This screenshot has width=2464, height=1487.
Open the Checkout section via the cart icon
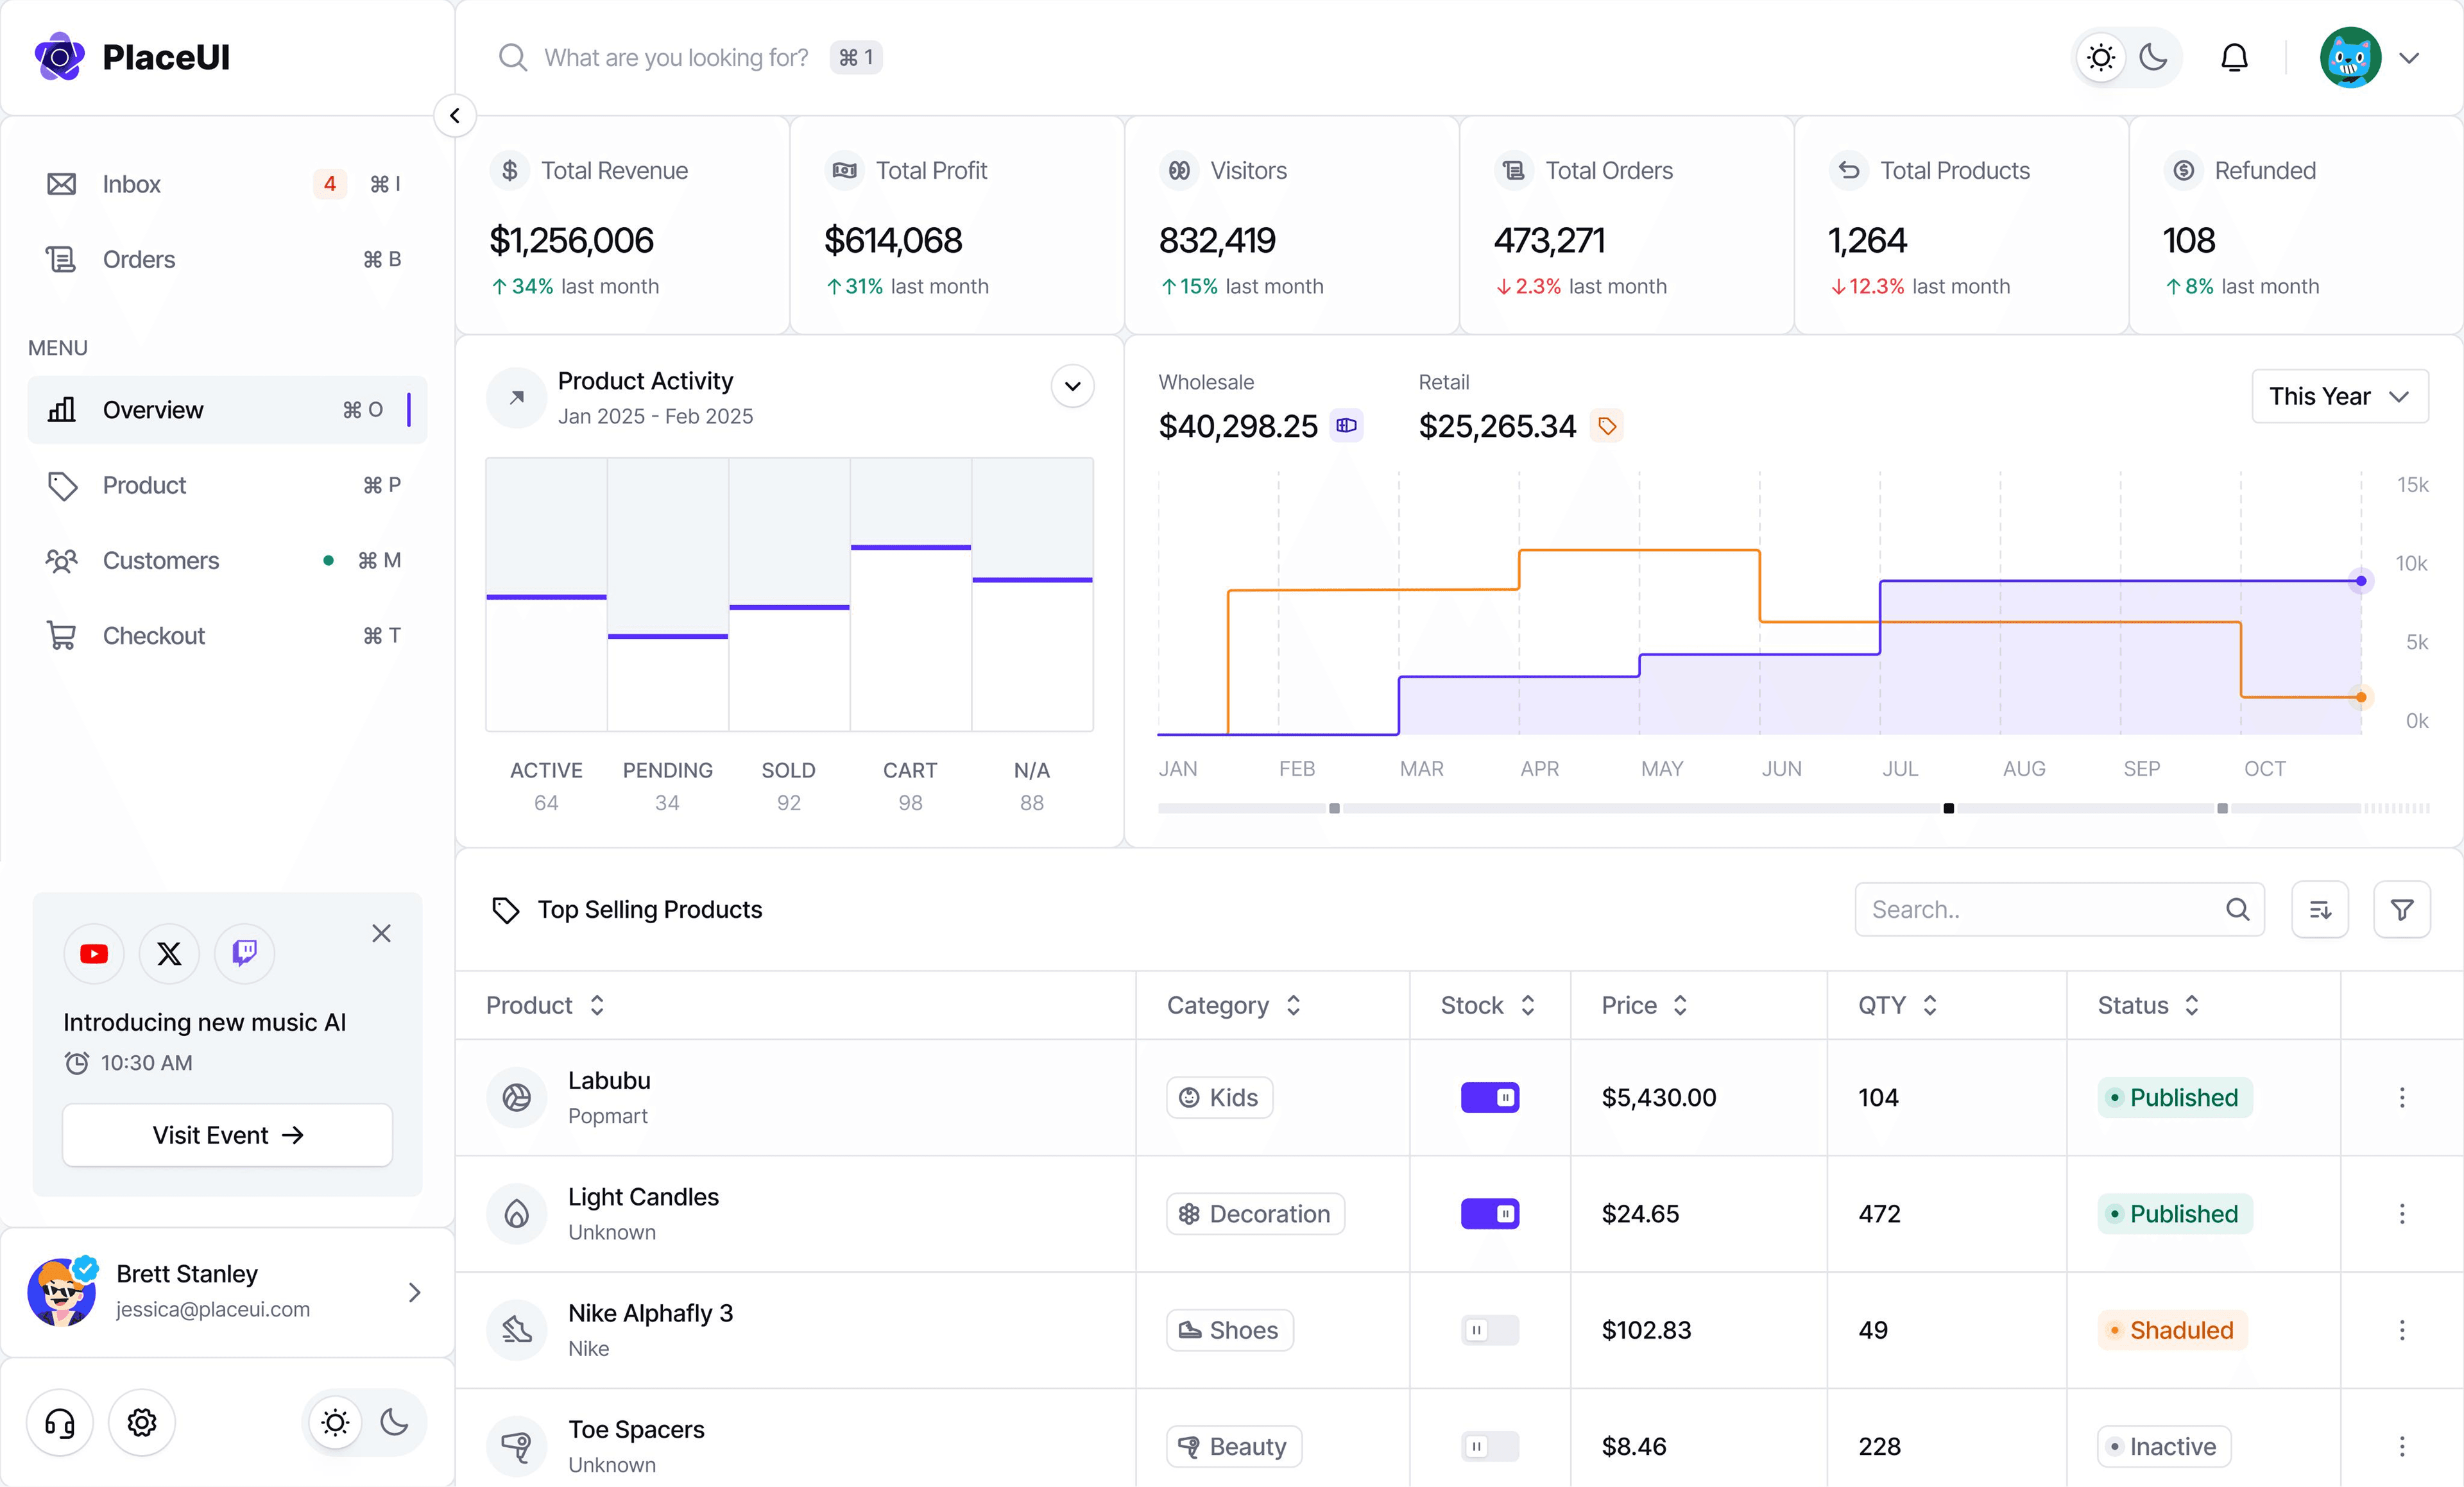(x=61, y=635)
